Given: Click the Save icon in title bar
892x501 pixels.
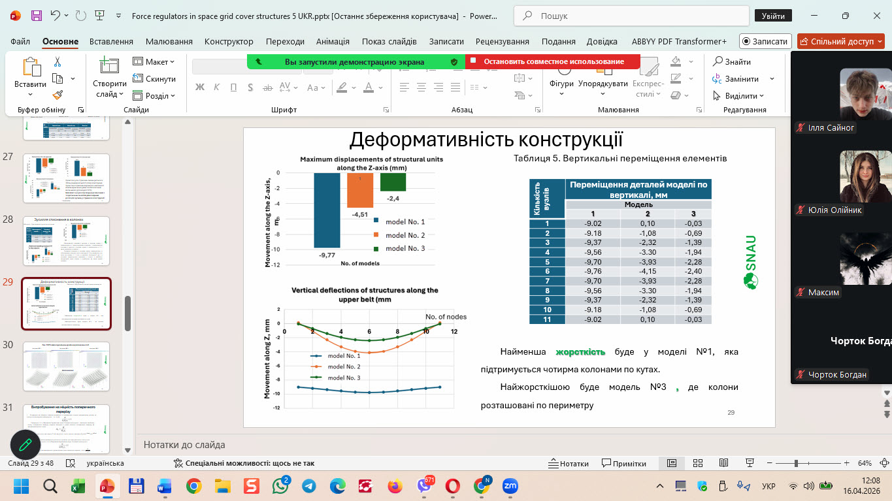Looking at the screenshot, I should pyautogui.click(x=37, y=16).
